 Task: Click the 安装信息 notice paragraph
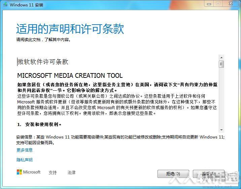(120, 140)
